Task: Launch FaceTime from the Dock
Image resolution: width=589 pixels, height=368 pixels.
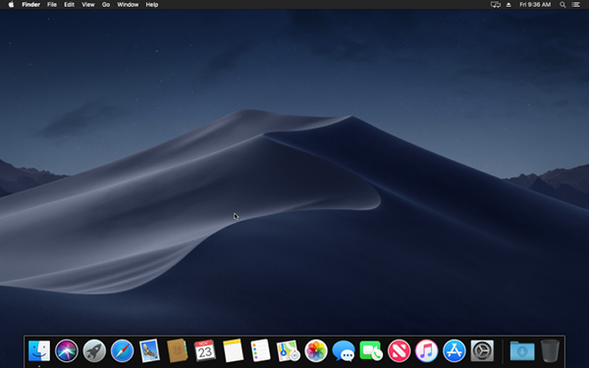Action: 371,350
